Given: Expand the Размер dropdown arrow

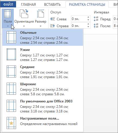Looking at the screenshot, I should (40, 26).
